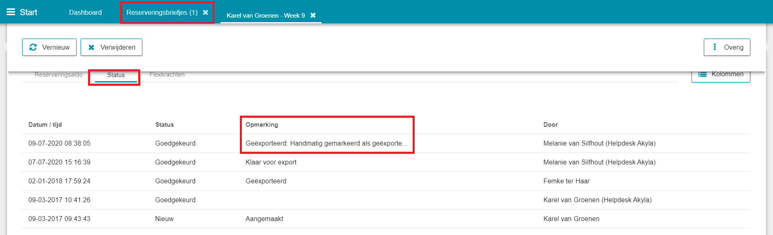This screenshot has width=773, height=235.
Task: Select the row with Klaar voor export
Action: click(386, 162)
